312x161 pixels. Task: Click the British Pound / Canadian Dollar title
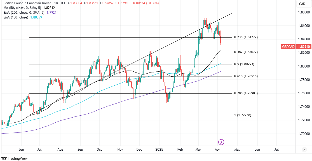(29, 3)
